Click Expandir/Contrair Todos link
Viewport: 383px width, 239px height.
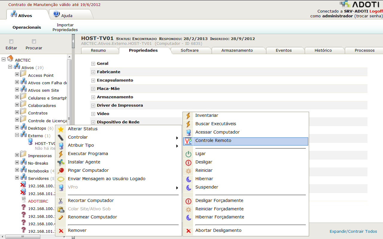click(x=353, y=232)
